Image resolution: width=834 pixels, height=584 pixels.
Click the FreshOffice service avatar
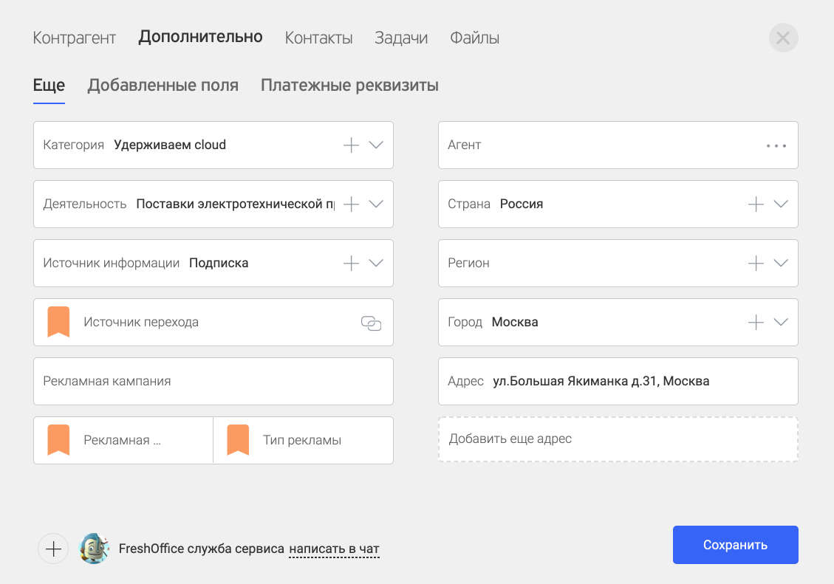(94, 549)
